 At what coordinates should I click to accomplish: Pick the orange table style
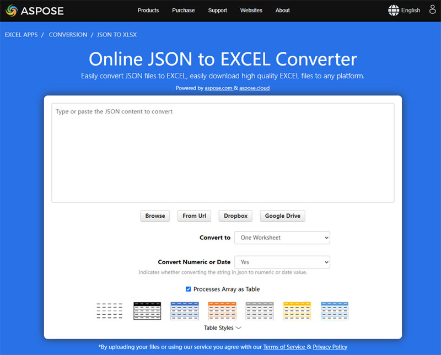coord(222,311)
